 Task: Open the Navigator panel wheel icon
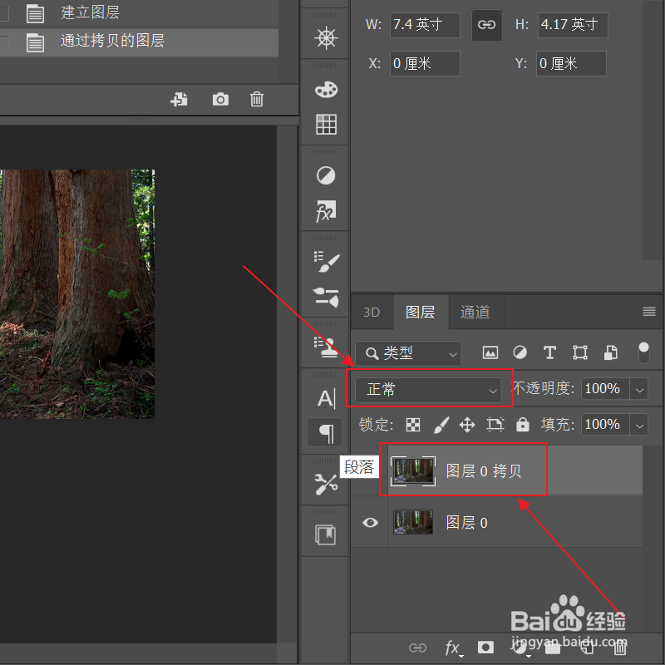click(x=326, y=37)
